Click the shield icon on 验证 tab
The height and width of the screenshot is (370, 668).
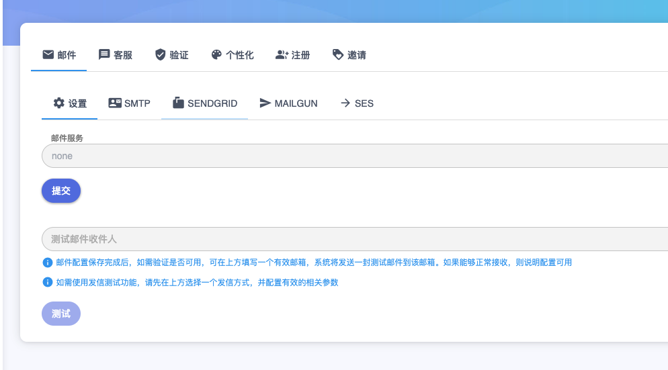pos(160,54)
